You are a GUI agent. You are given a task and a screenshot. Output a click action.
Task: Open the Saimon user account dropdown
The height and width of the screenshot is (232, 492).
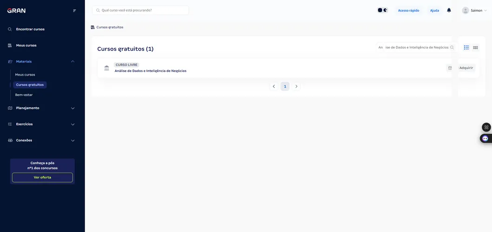click(x=474, y=10)
